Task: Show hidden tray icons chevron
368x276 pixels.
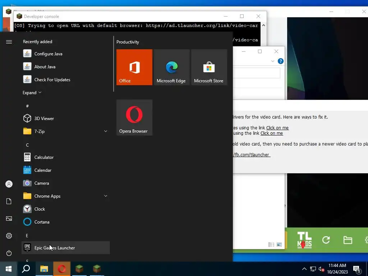Action: (304, 269)
